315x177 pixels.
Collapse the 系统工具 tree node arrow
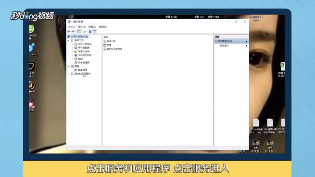pyautogui.click(x=68, y=40)
